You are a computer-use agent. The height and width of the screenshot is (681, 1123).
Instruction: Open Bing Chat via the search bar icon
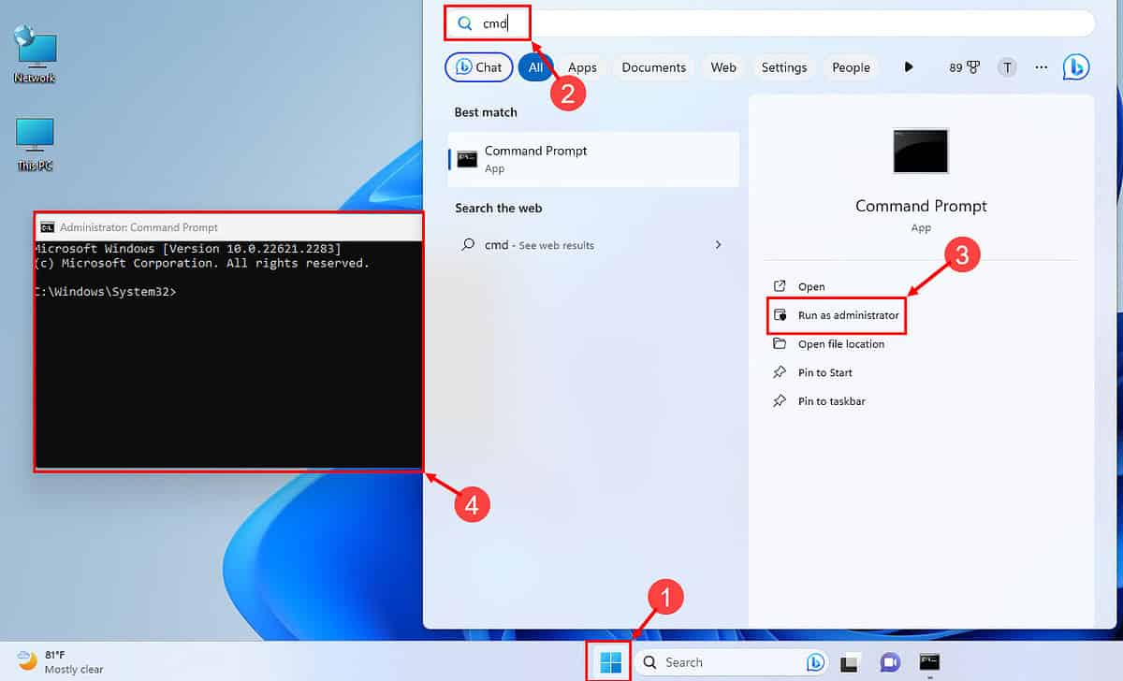point(815,661)
